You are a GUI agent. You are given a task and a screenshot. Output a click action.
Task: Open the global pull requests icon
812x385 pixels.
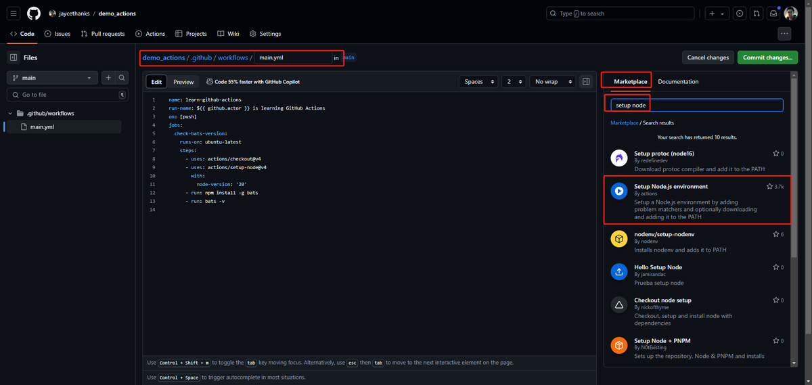(x=757, y=14)
